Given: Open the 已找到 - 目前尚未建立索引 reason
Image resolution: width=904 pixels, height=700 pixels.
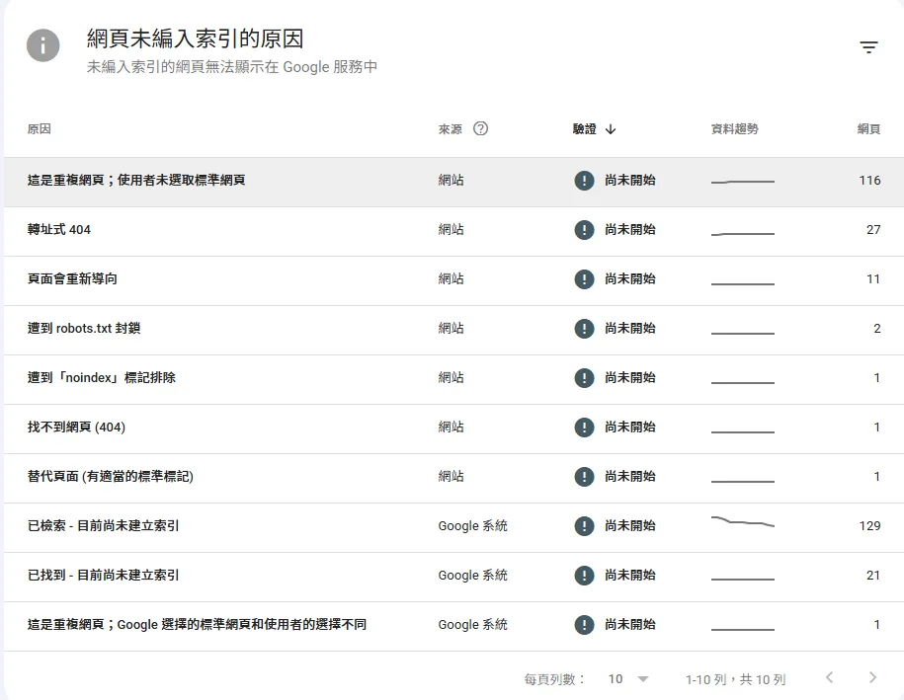Looking at the screenshot, I should pyautogui.click(x=103, y=575).
